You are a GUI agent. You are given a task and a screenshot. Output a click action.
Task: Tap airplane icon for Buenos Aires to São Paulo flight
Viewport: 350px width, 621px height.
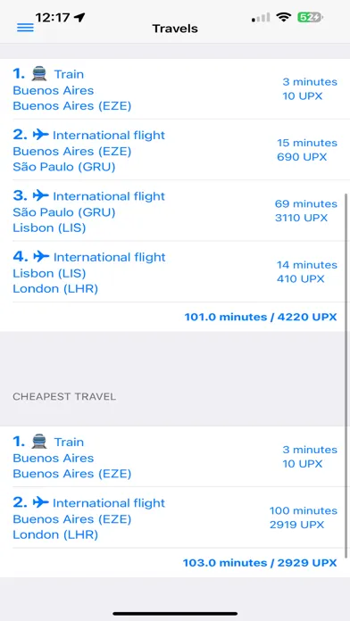(x=40, y=135)
